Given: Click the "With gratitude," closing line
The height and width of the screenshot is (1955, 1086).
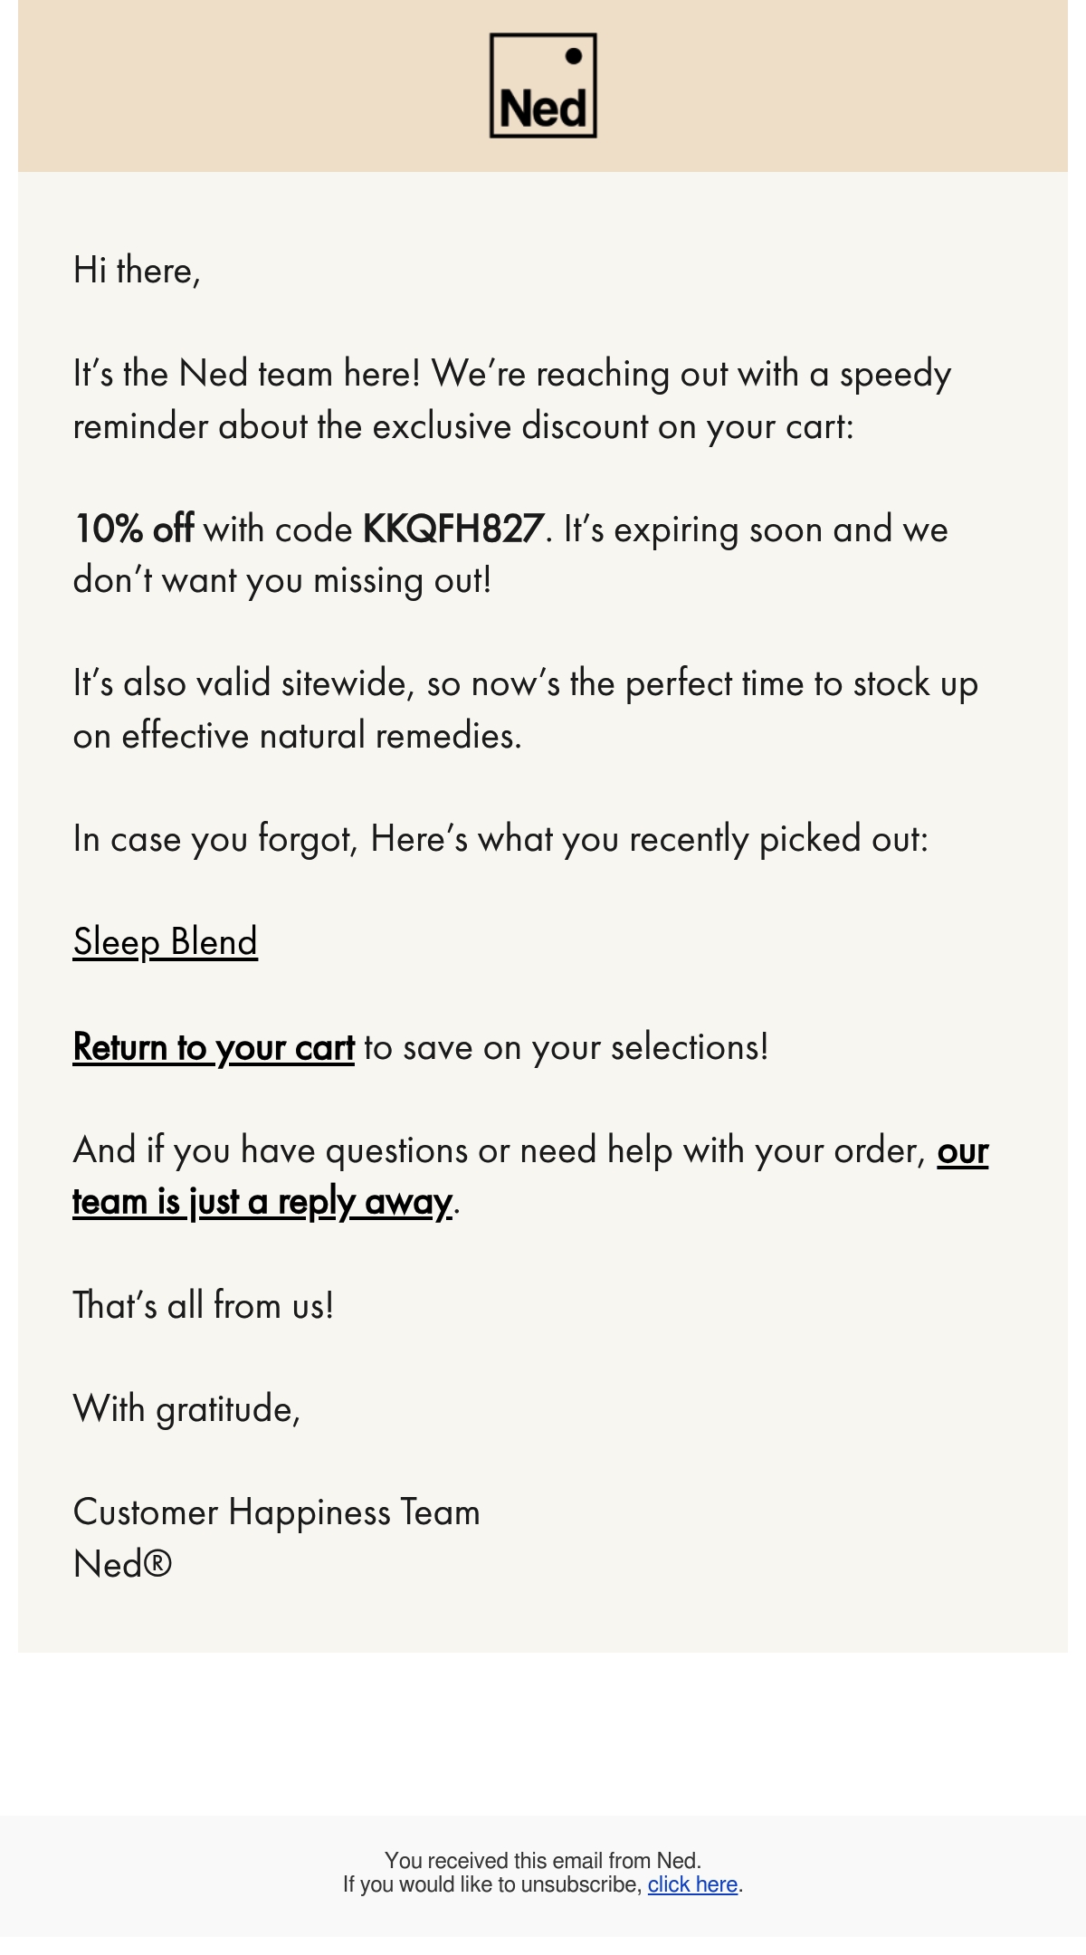Looking at the screenshot, I should pyautogui.click(x=186, y=1409).
